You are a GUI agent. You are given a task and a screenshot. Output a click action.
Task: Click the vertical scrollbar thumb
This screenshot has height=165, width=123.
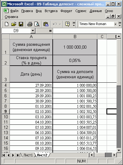(x=119, y=62)
